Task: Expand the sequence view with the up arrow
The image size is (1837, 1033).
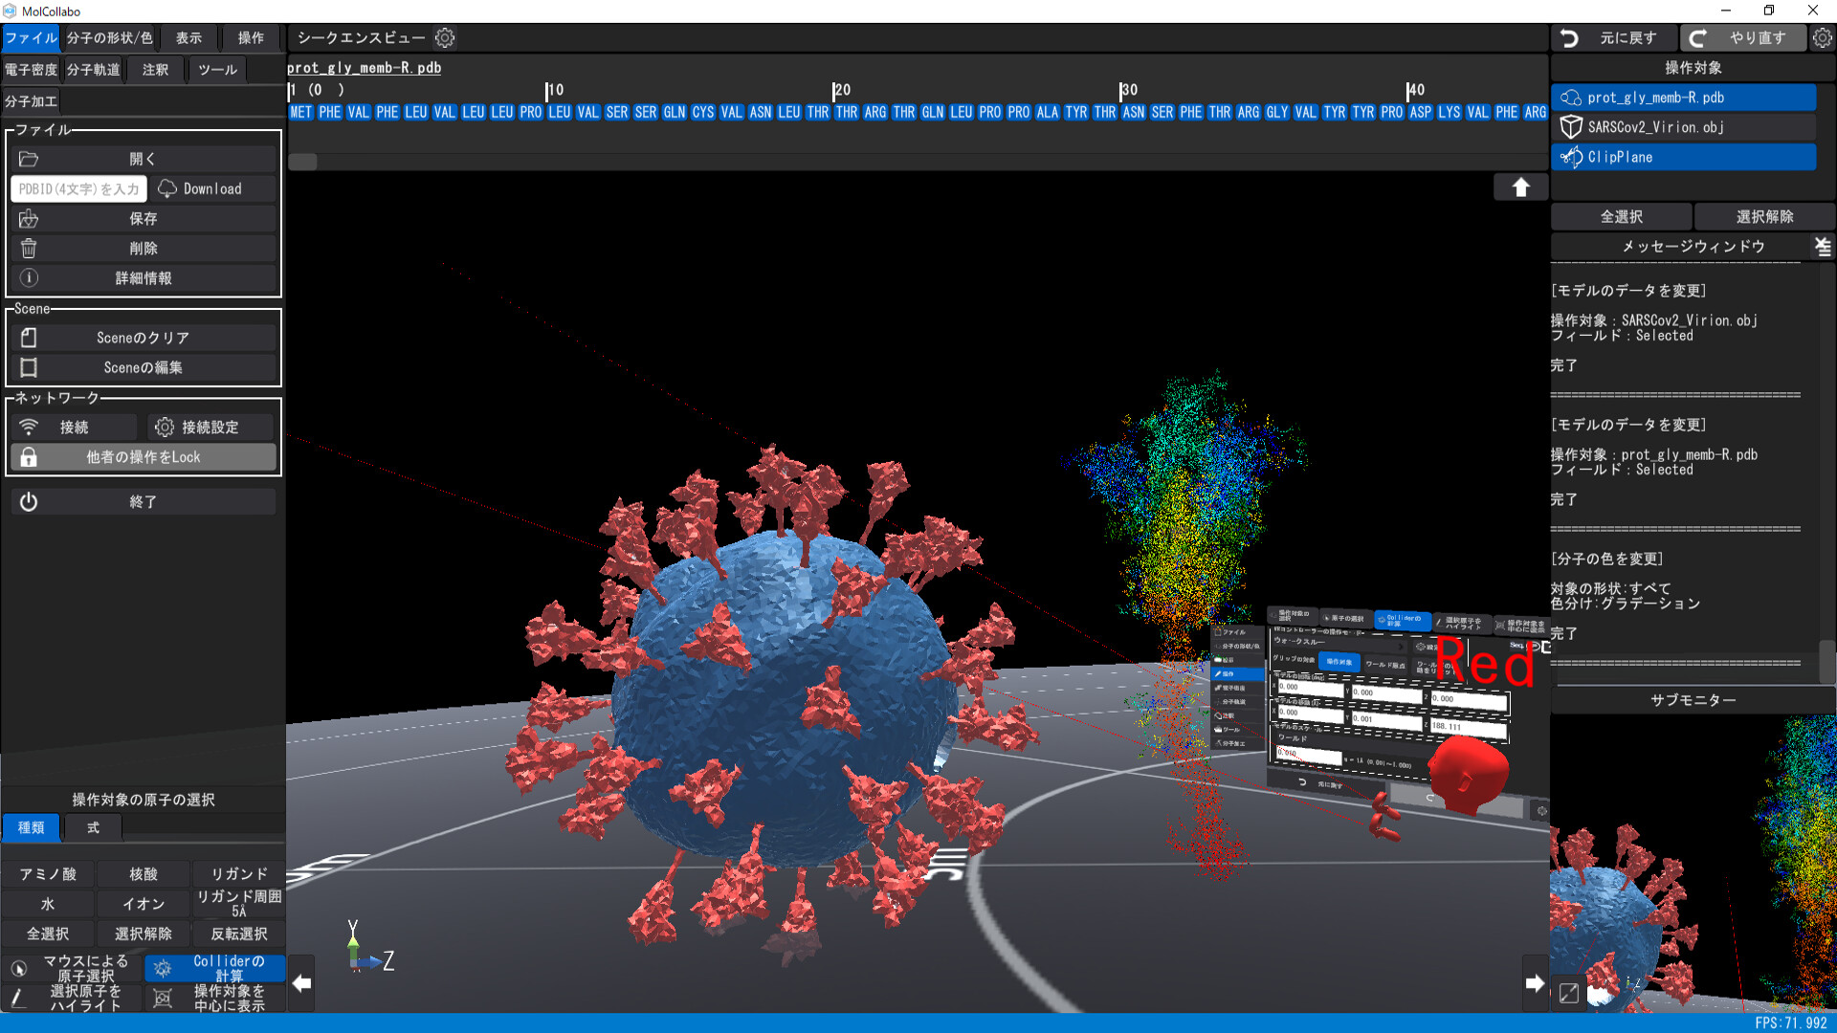Action: click(x=1520, y=187)
